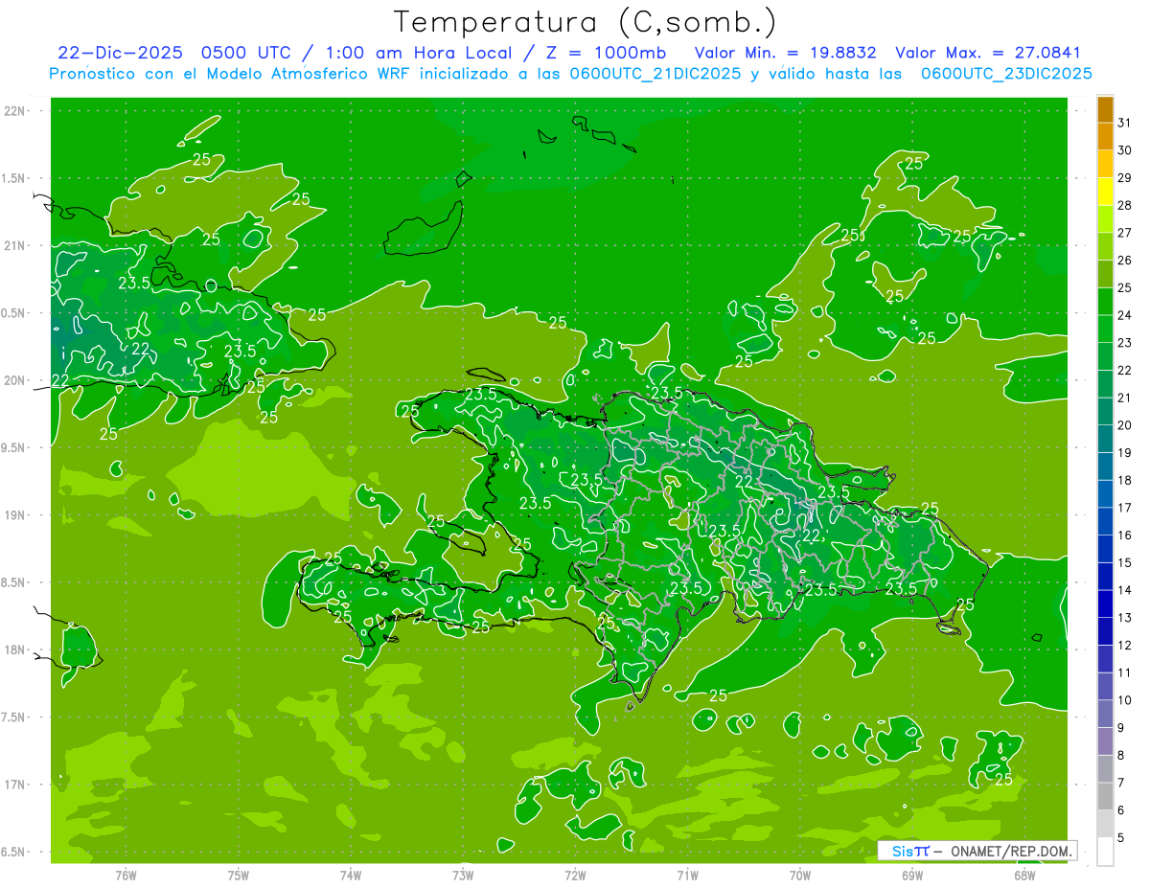The width and height of the screenshot is (1150, 888).
Task: Click the "Valor Max. = 27.0841" value
Action: coord(987,53)
